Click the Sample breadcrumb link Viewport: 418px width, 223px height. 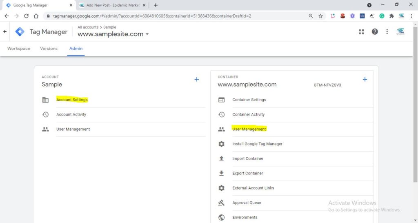click(x=109, y=27)
